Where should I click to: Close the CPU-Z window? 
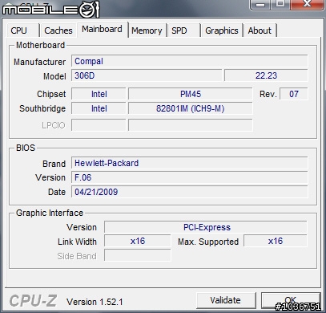[307, 4]
